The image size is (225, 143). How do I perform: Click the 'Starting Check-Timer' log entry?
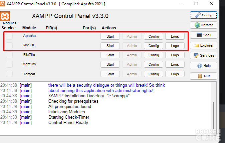[x=69, y=117]
